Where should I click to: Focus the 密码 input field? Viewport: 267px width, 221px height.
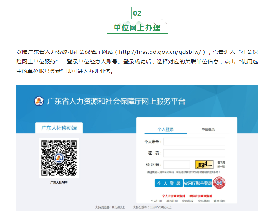point(194,153)
